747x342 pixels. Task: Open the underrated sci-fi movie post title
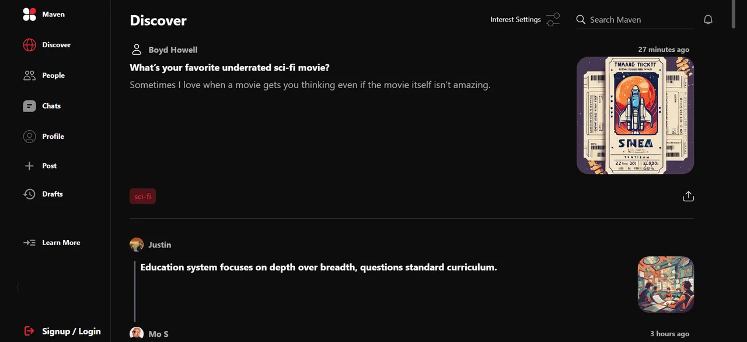[x=229, y=68]
